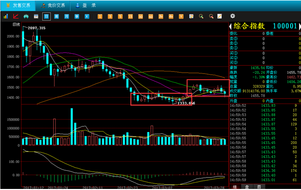Go to previous instrument with left arrow
The height and width of the screenshot is (190, 301).
pyautogui.click(x=231, y=27)
